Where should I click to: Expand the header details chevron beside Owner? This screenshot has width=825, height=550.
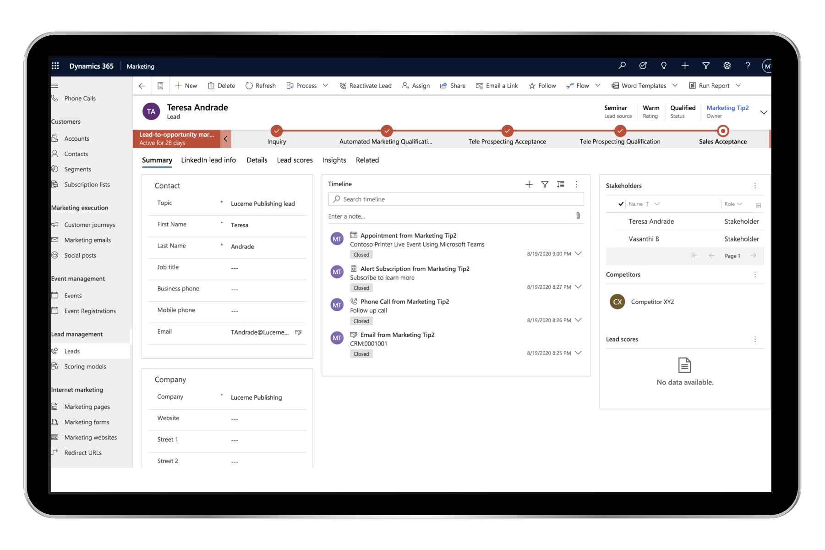click(763, 112)
